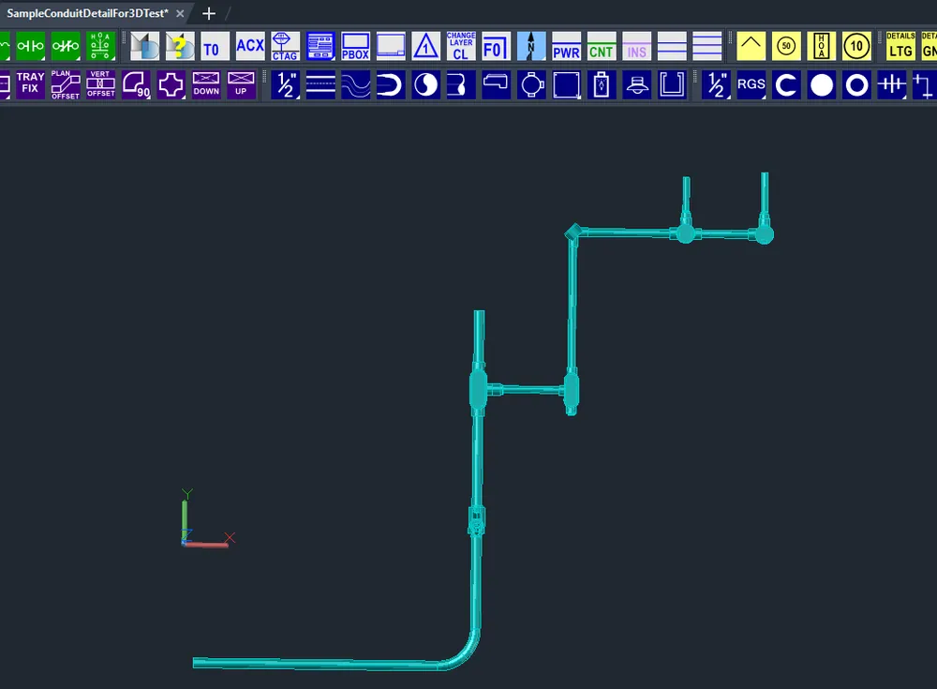Screen dimensions: 937x689
Task: Click the tray UP icon
Action: [x=242, y=84]
